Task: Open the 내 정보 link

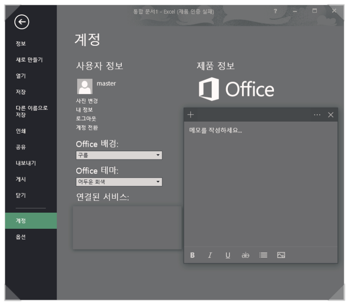Action: click(84, 110)
